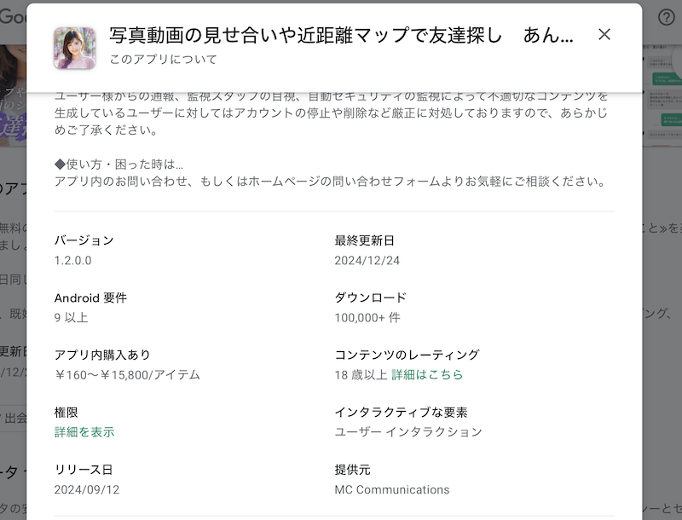Click the app icon thumbnail in header
682x520 pixels.
pos(75,48)
